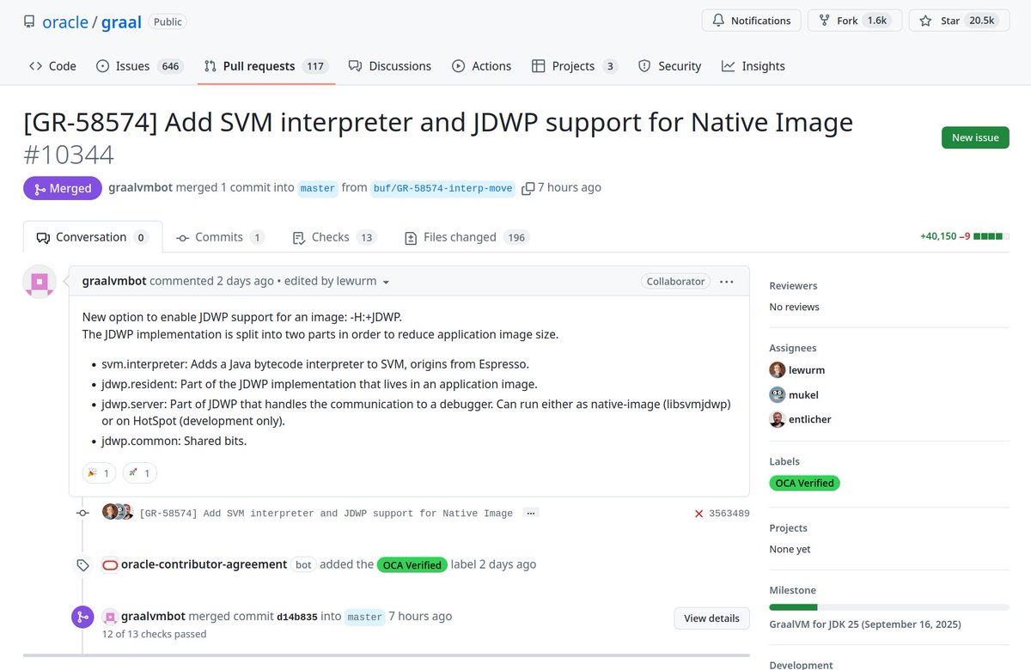Viewport: 1031px width, 670px height.
Task: Click OCA Verified label in timeline
Action: [x=412, y=565]
